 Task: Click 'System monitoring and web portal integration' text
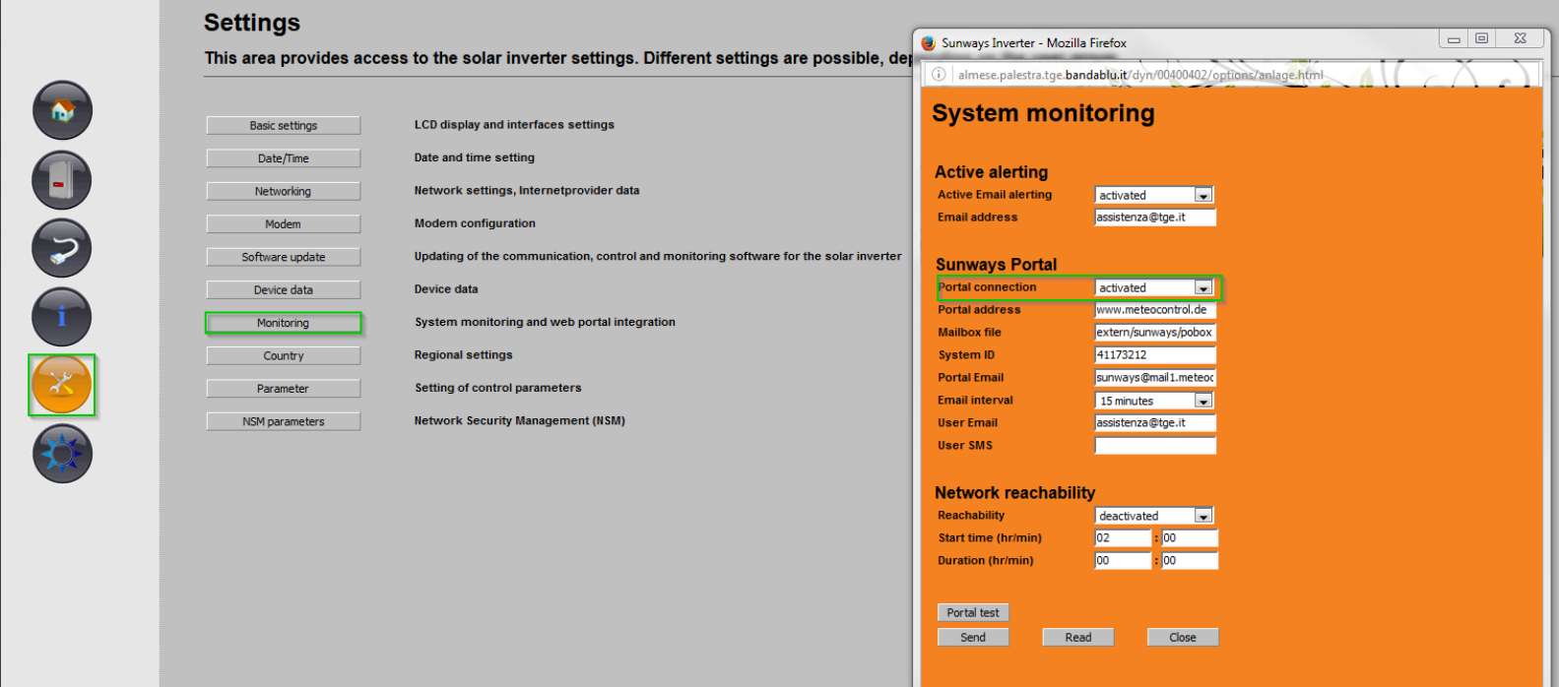pyautogui.click(x=545, y=322)
